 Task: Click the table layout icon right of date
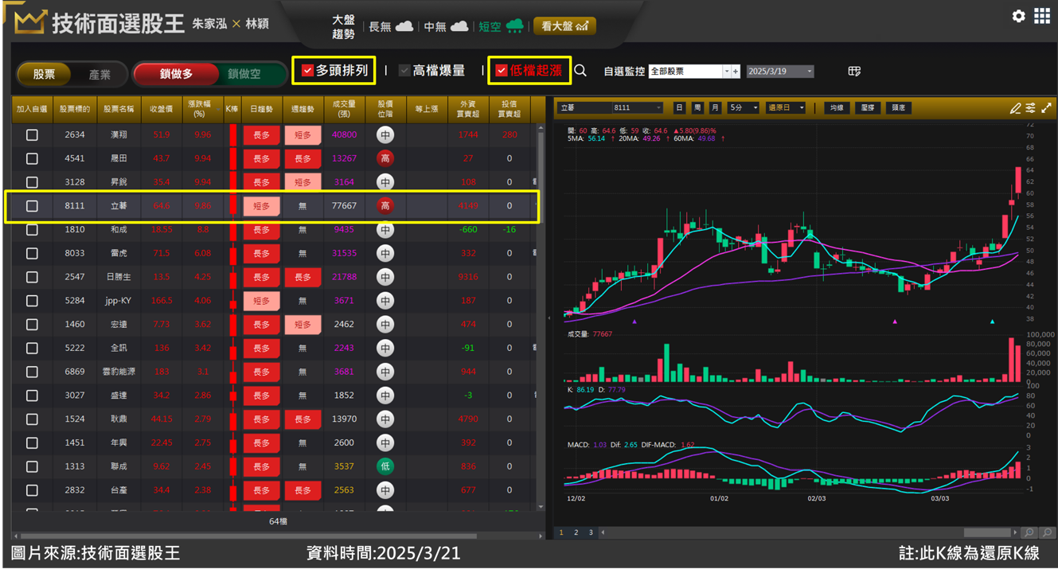click(854, 72)
